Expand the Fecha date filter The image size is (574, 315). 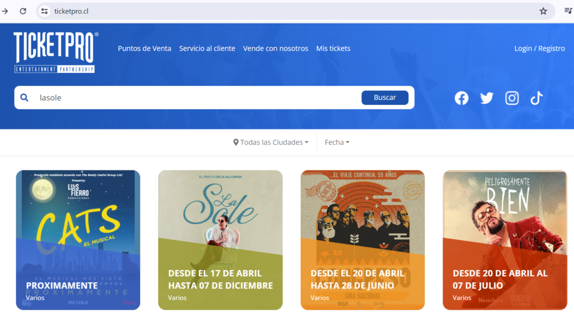337,142
